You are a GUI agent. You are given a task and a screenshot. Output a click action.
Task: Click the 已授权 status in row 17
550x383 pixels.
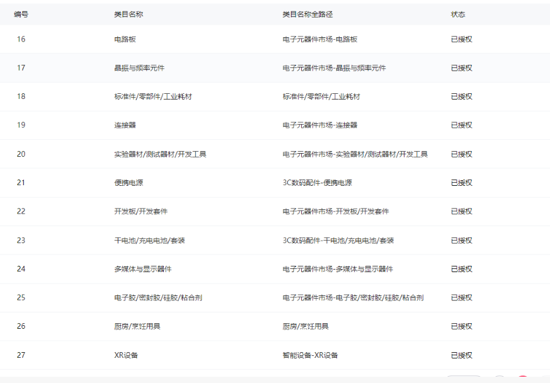click(x=462, y=68)
